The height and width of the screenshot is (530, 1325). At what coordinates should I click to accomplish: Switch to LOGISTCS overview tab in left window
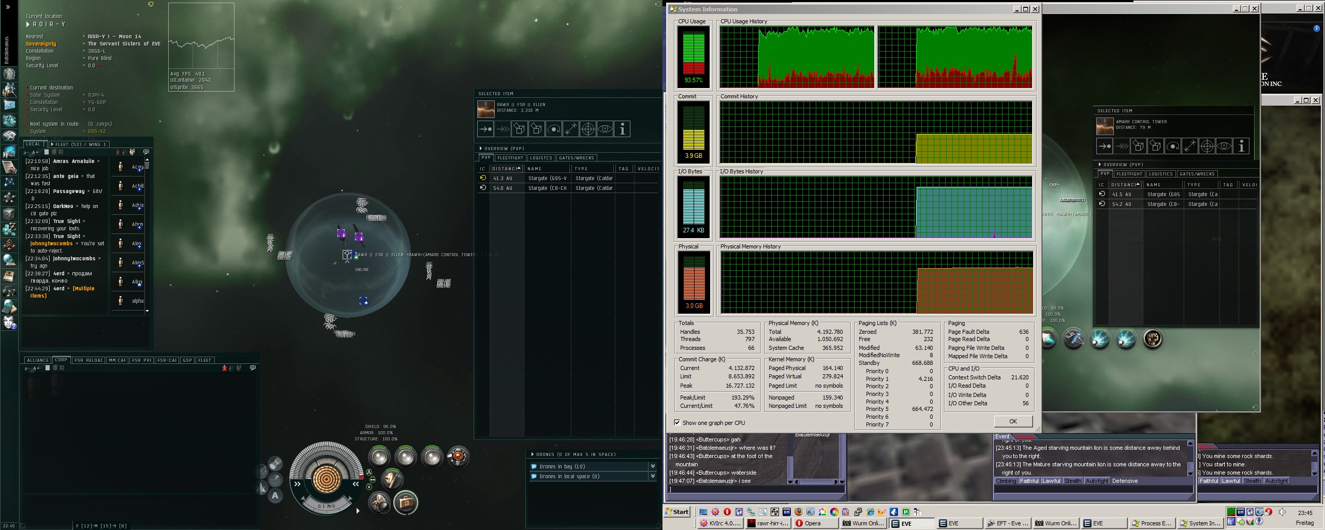click(x=541, y=158)
